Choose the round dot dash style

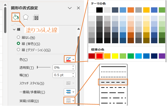114,72
